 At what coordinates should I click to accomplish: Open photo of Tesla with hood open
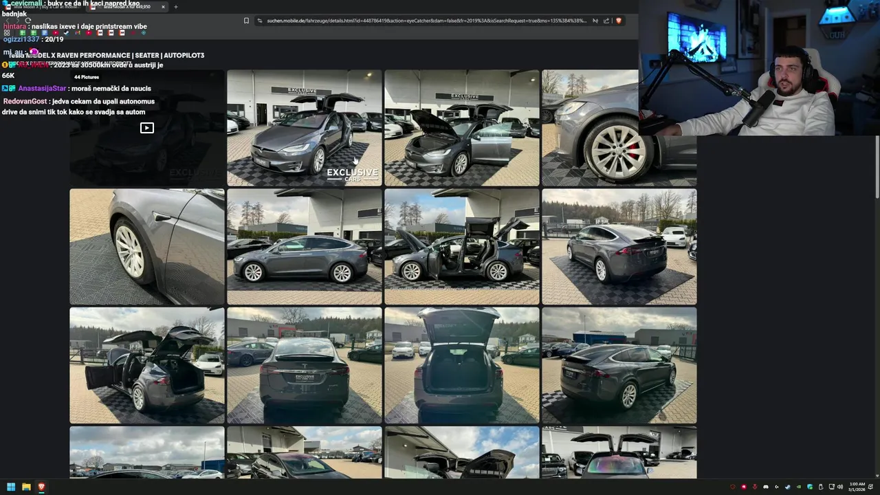461,128
